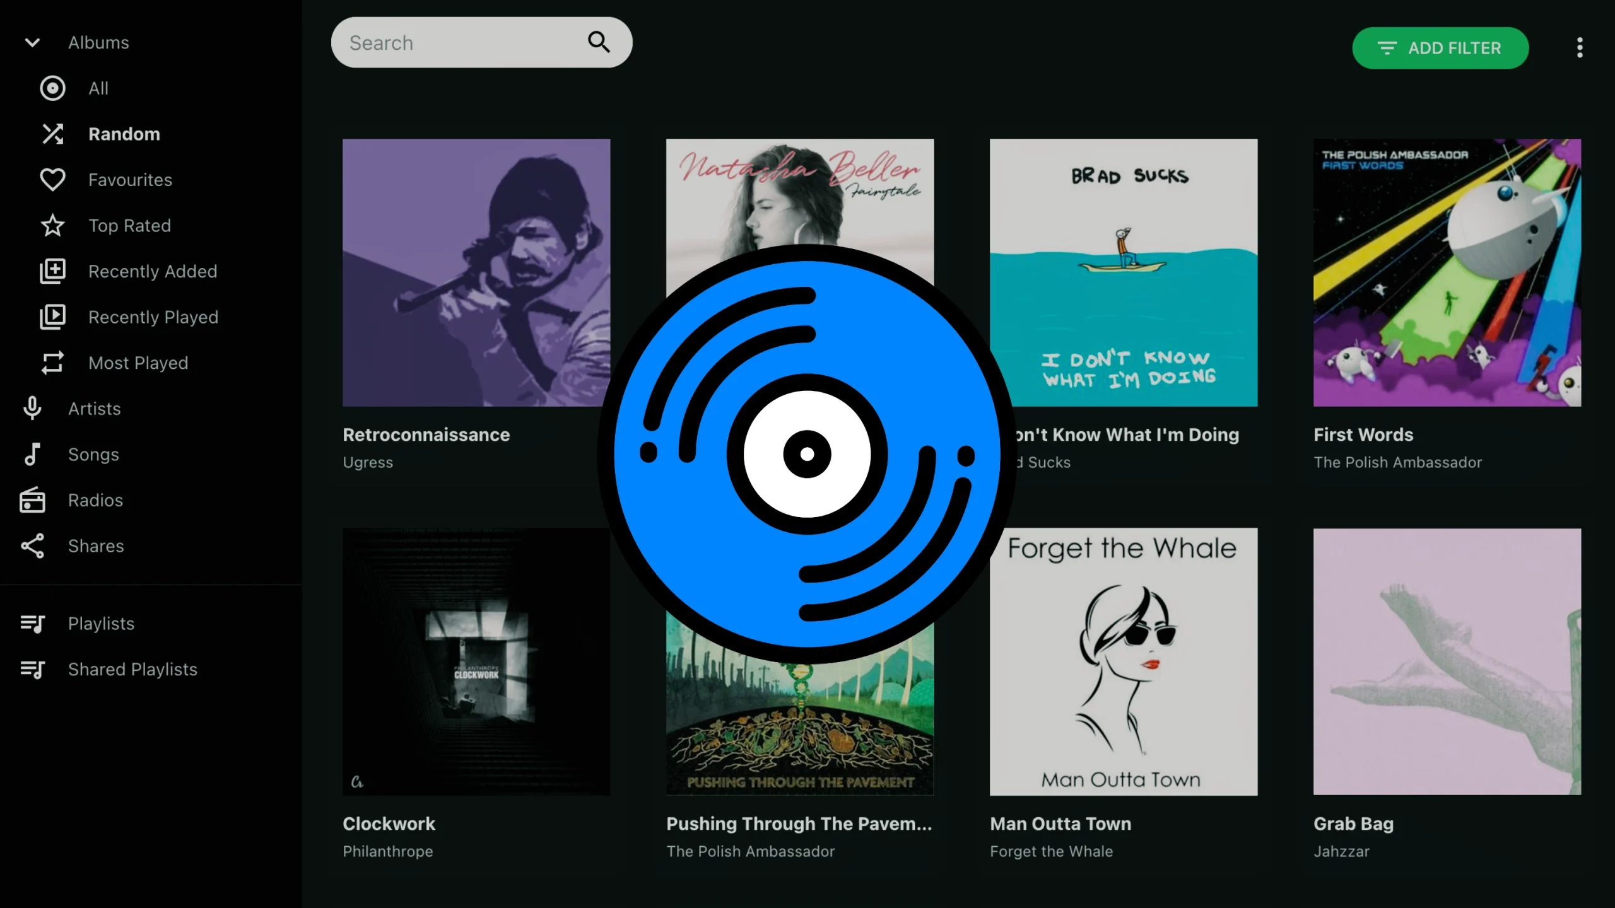Click the I Don't Know What I'm Doing title
Image resolution: width=1615 pixels, height=908 pixels.
click(x=1127, y=434)
